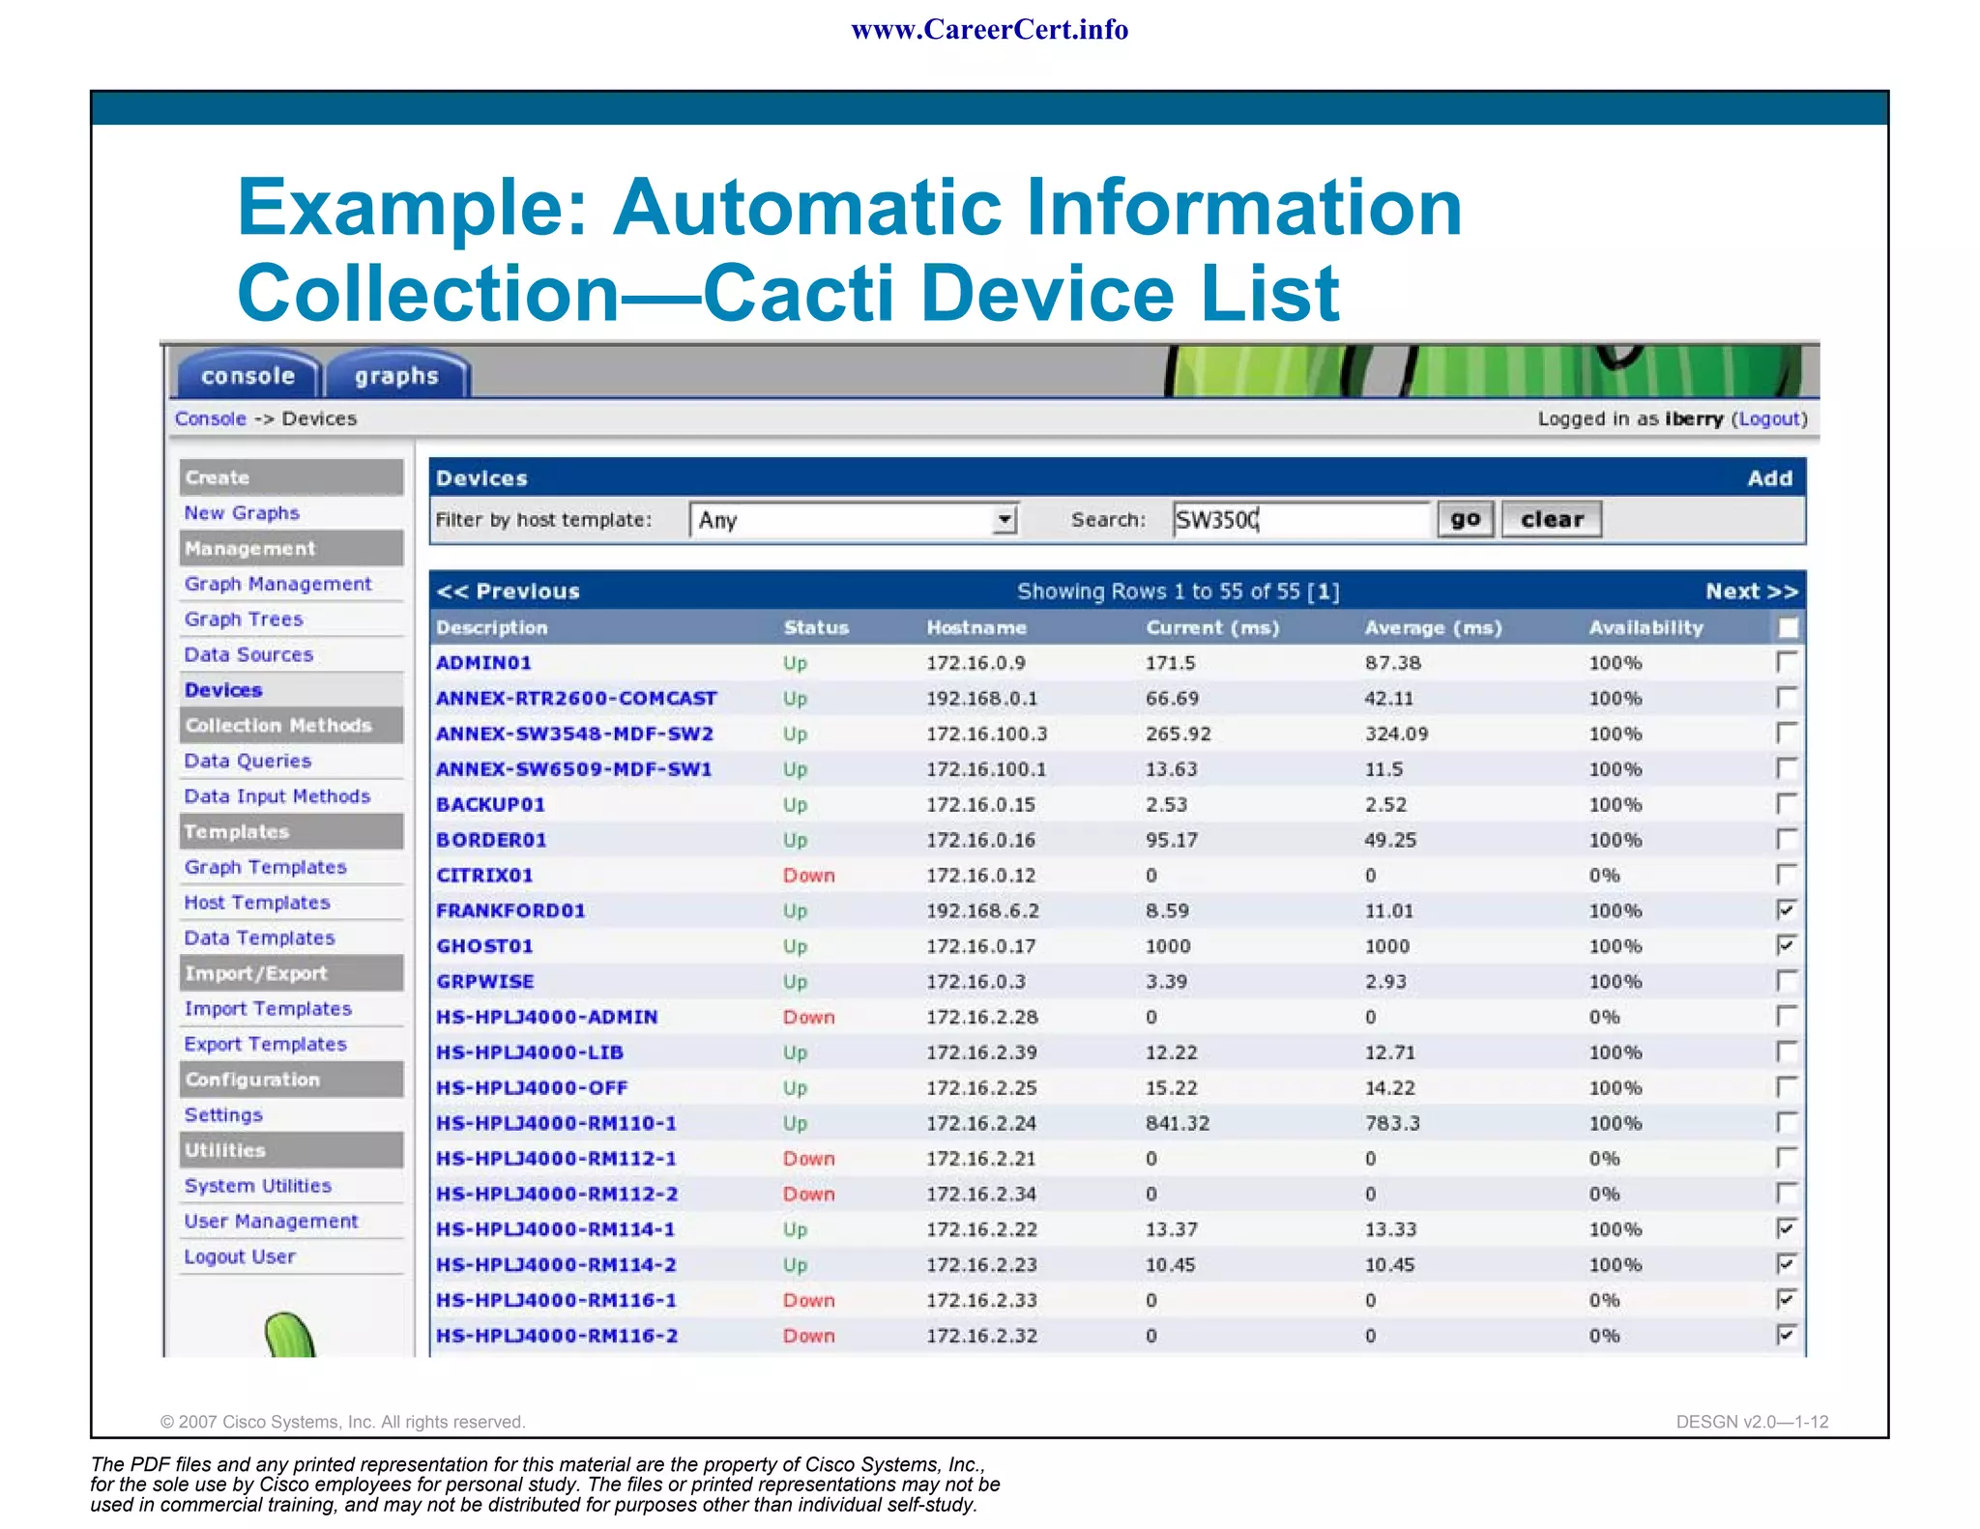Open the ADMIN01 device

[483, 663]
